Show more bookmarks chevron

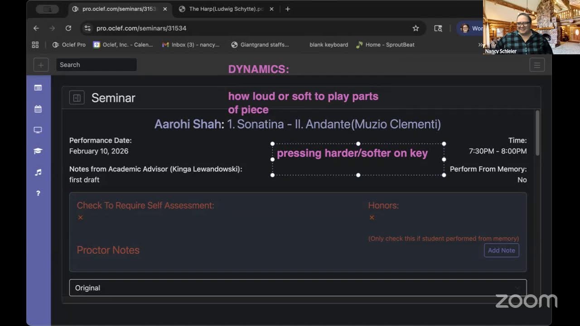point(480,45)
